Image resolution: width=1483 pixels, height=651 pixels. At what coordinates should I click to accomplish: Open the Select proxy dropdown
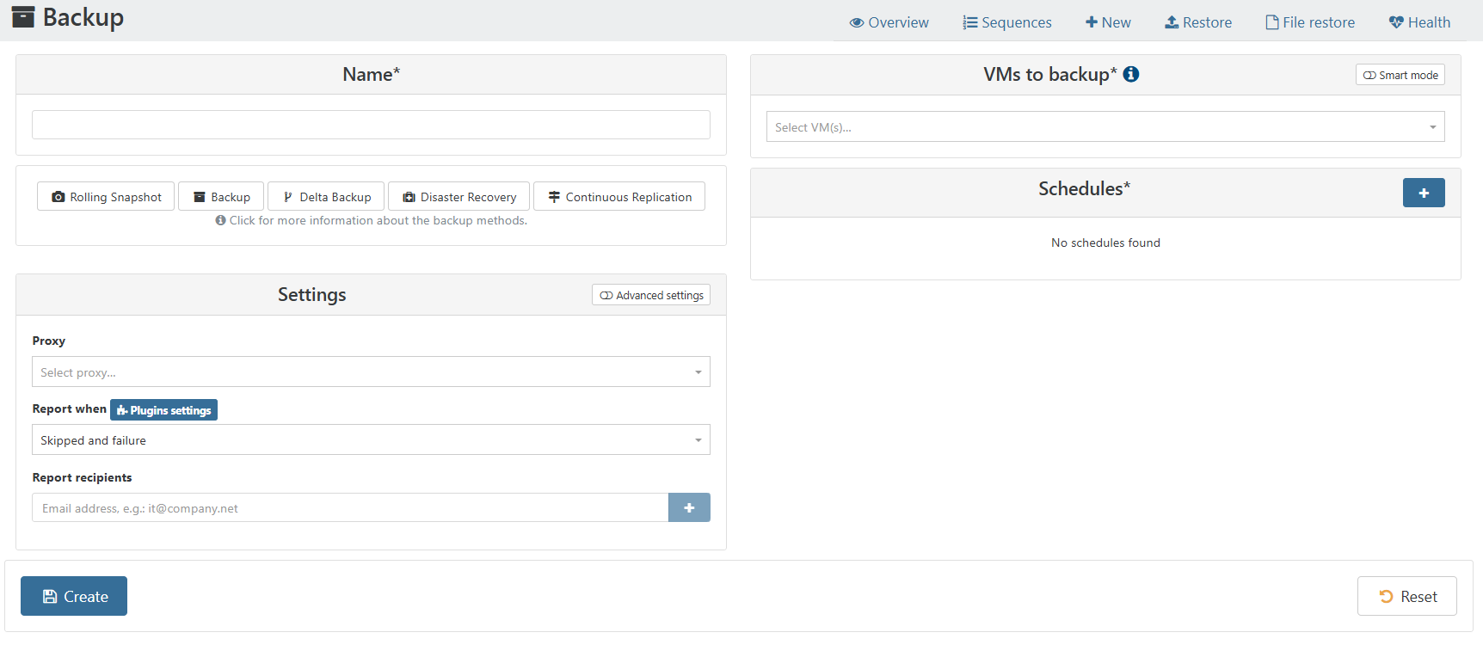(371, 372)
